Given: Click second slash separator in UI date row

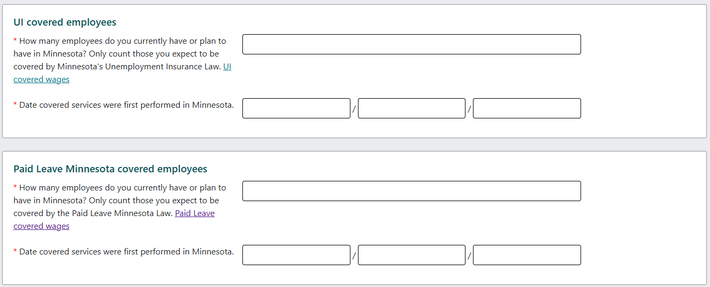Looking at the screenshot, I should pos(469,109).
